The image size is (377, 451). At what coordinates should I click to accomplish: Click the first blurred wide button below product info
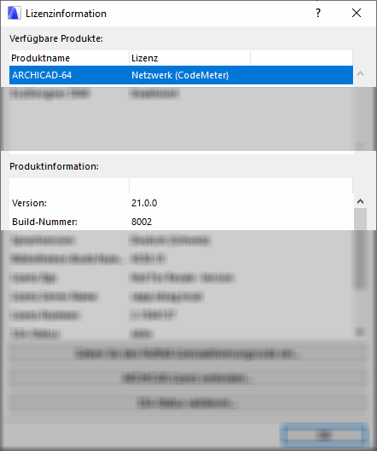pos(187,354)
